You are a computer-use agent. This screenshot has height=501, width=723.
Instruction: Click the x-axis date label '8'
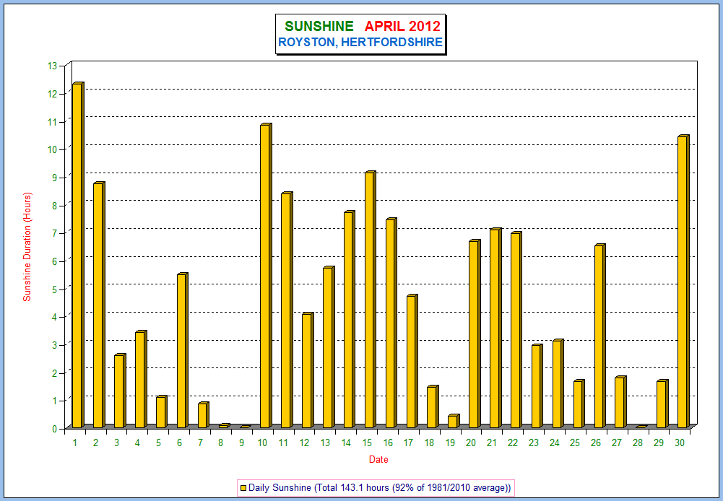tap(221, 443)
